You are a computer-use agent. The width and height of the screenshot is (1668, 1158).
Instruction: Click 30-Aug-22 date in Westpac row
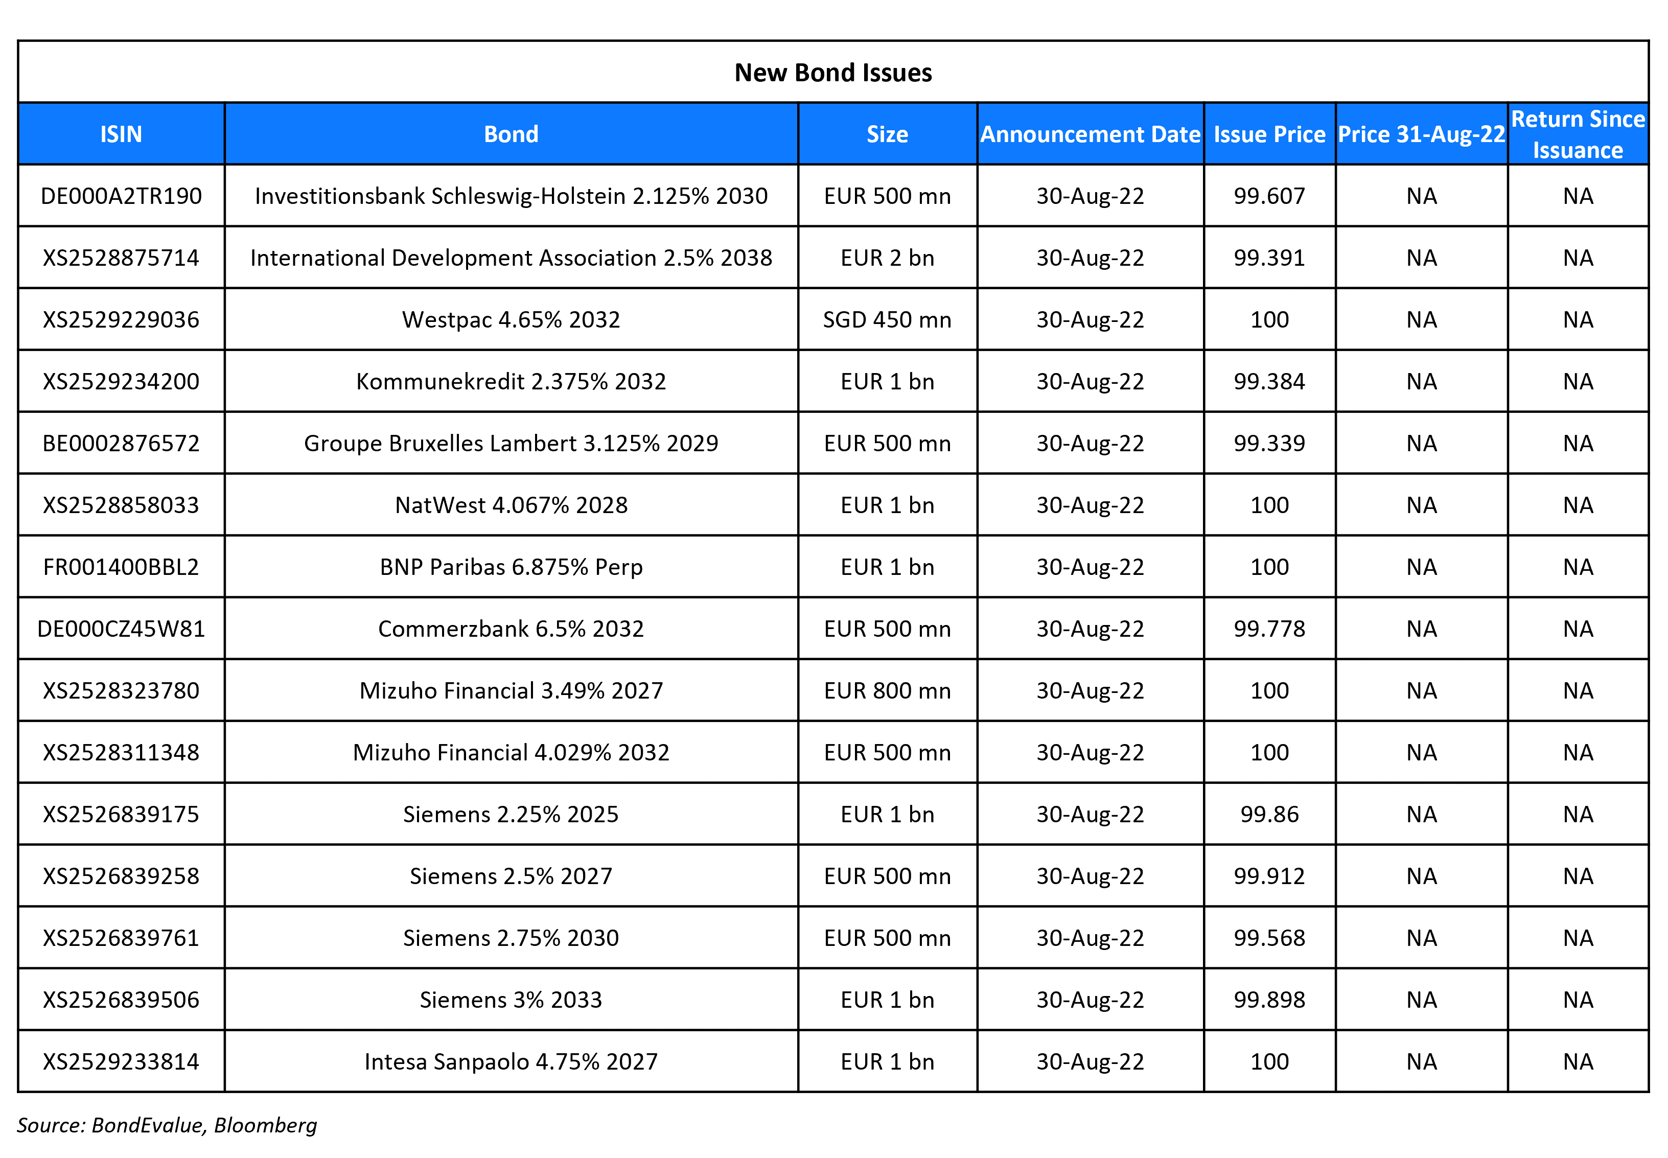click(1090, 319)
